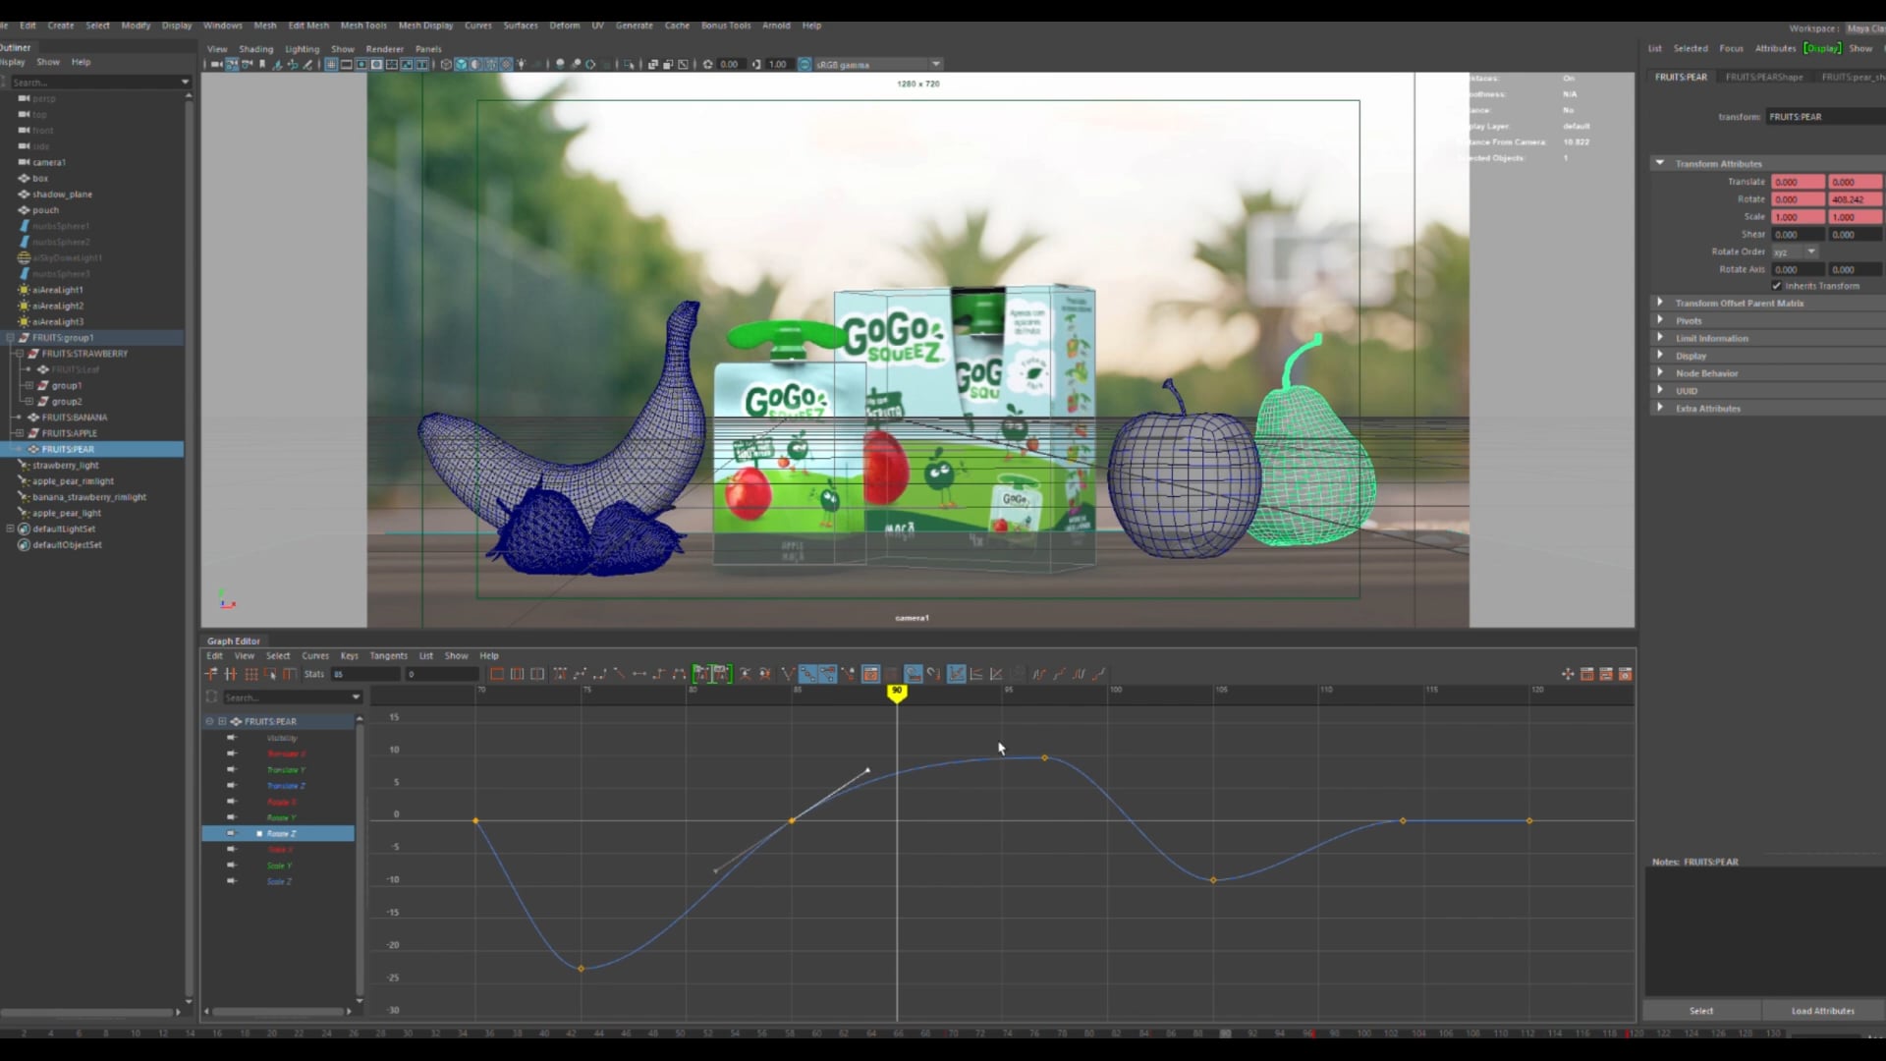Expand Node Behavior section

(x=1660, y=372)
